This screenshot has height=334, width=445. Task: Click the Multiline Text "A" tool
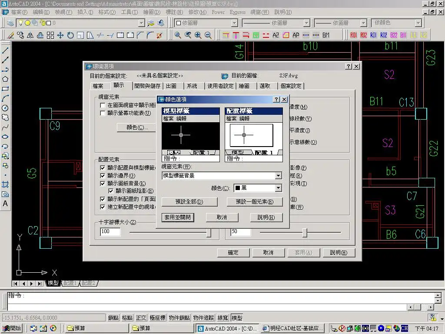point(5,204)
